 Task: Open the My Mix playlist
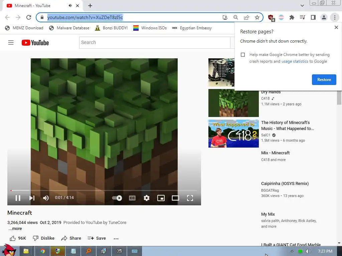point(268,214)
